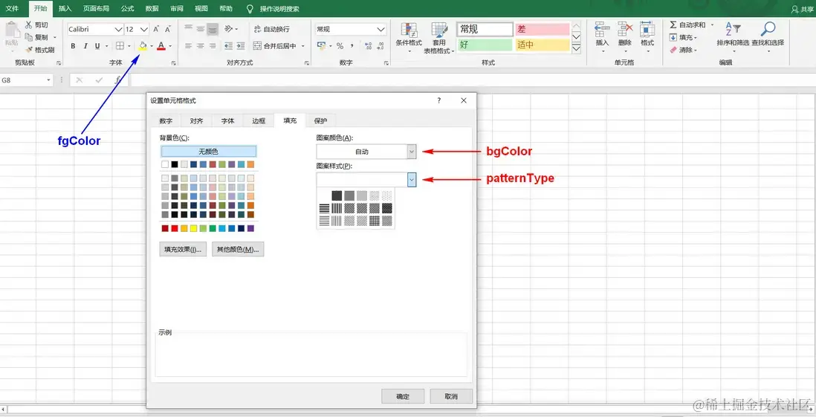This screenshot has width=816, height=417.
Task: Pick the yellow swatch in standard colors
Action: (193, 228)
